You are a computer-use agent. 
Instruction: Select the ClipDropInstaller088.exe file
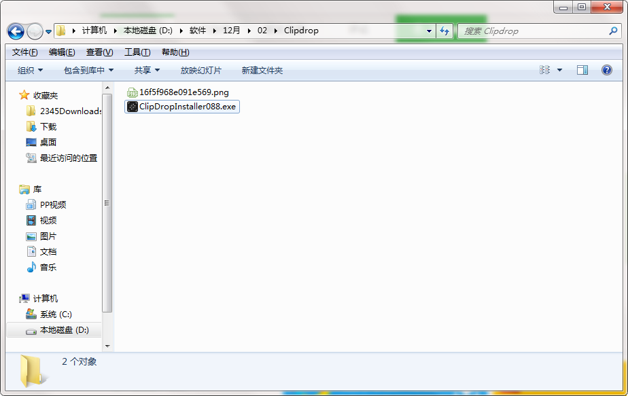tap(182, 107)
